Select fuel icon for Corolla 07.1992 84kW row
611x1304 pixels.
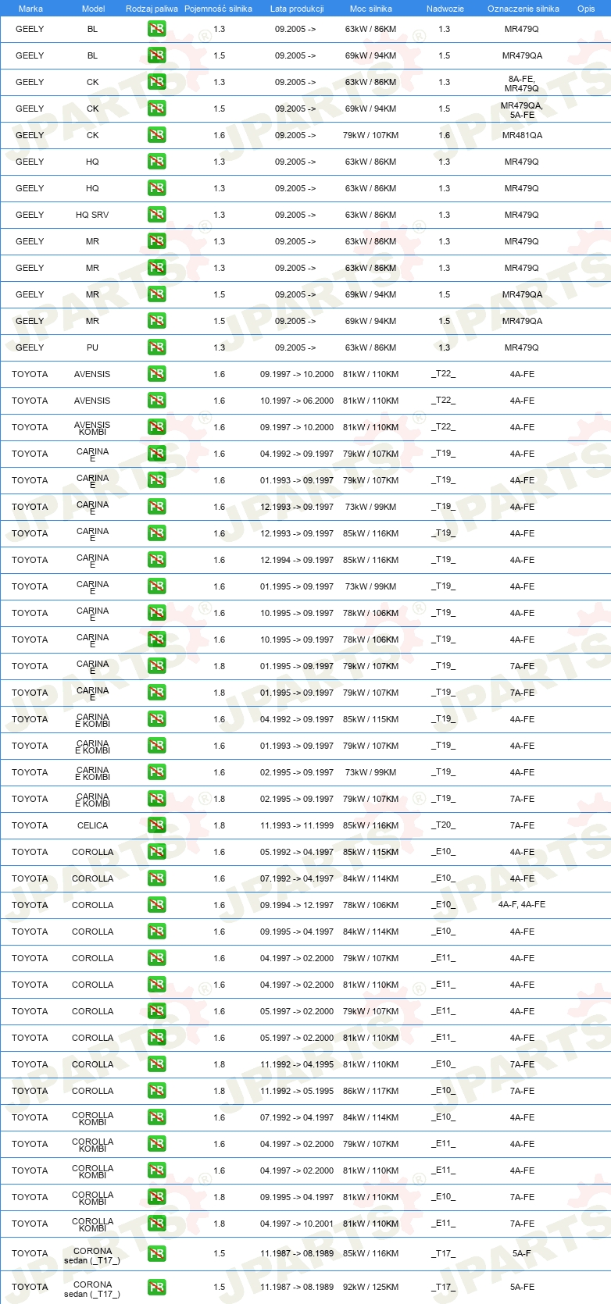pyautogui.click(x=156, y=878)
